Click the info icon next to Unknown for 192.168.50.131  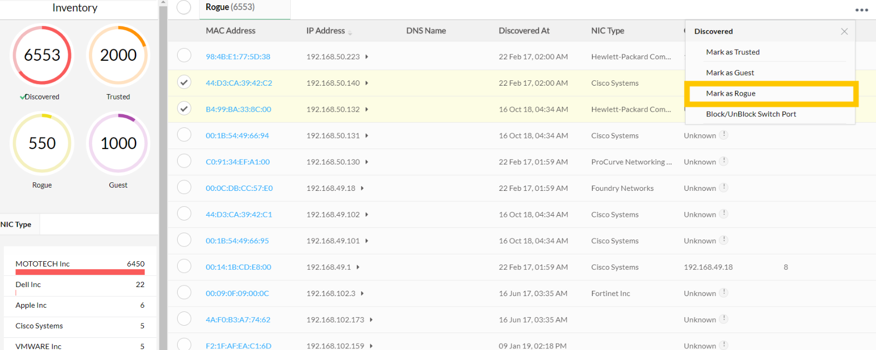click(x=724, y=135)
